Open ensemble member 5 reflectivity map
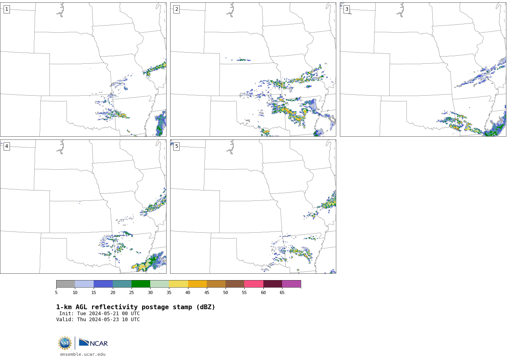Viewport: 510px width, 359px height. pyautogui.click(x=253, y=206)
